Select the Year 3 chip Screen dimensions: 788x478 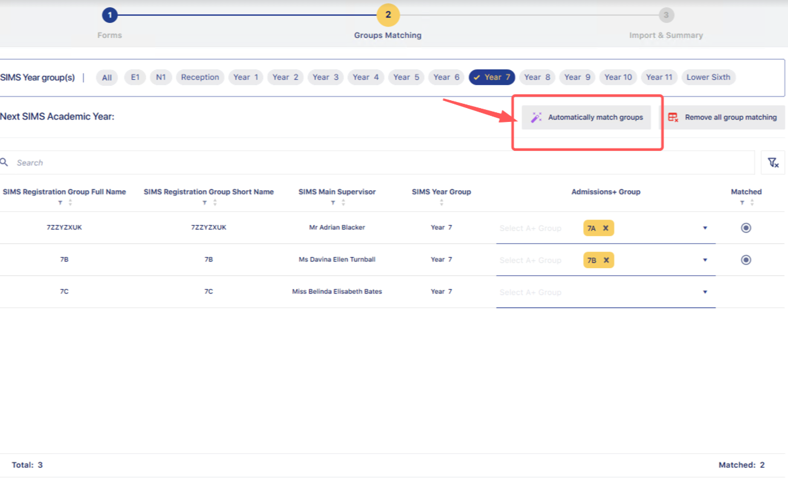click(x=326, y=77)
